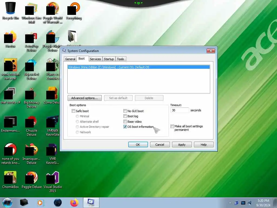Viewport: 277px width, 208px height.
Task: Select the Everything desktop icon
Action: click(x=74, y=11)
